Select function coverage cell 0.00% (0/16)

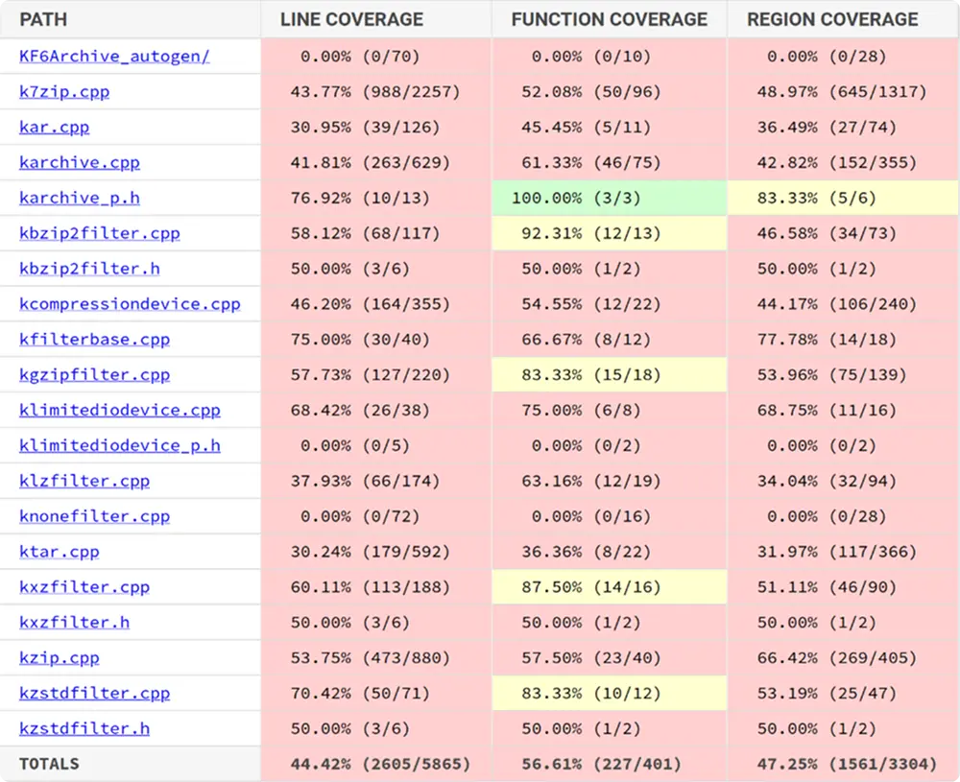pyautogui.click(x=610, y=516)
